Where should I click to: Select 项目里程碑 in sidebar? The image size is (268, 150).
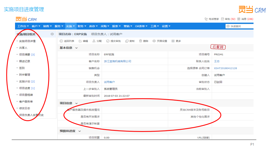click(x=26, y=95)
